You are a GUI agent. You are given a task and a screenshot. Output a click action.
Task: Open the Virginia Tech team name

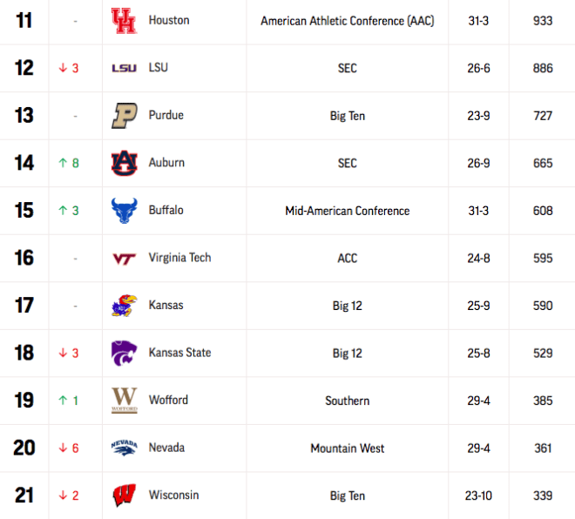179,258
